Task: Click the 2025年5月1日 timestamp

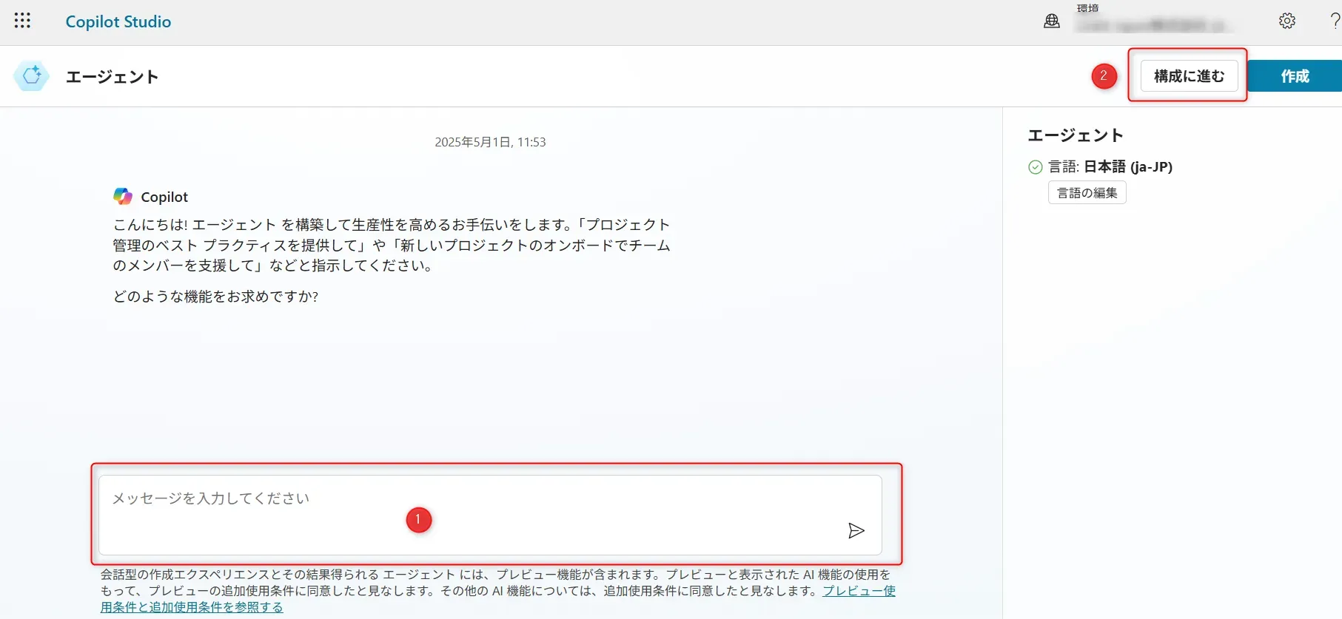Action: 490,142
